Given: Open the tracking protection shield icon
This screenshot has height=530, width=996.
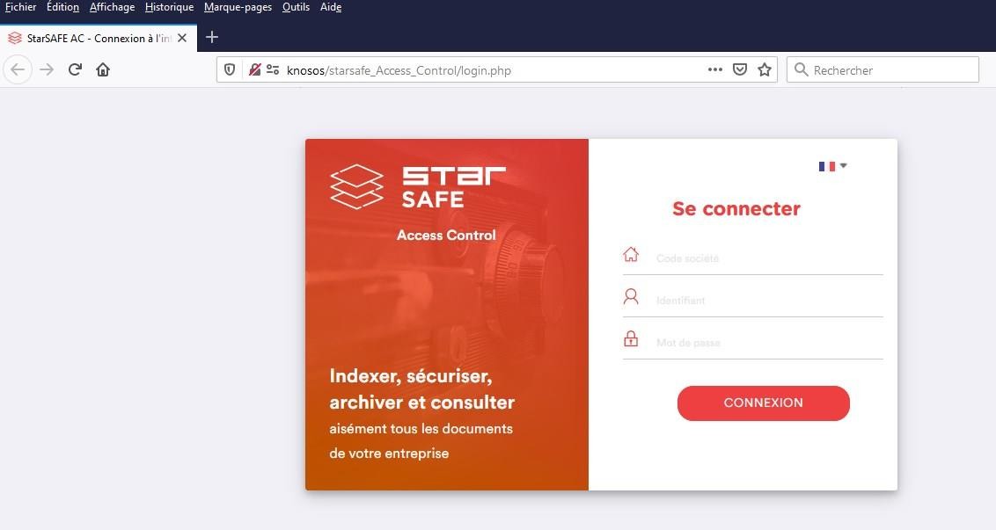Looking at the screenshot, I should point(230,69).
